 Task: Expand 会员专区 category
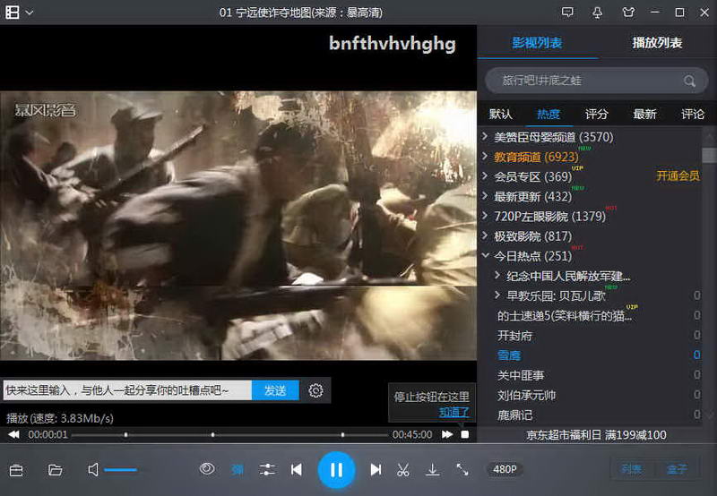(x=485, y=175)
